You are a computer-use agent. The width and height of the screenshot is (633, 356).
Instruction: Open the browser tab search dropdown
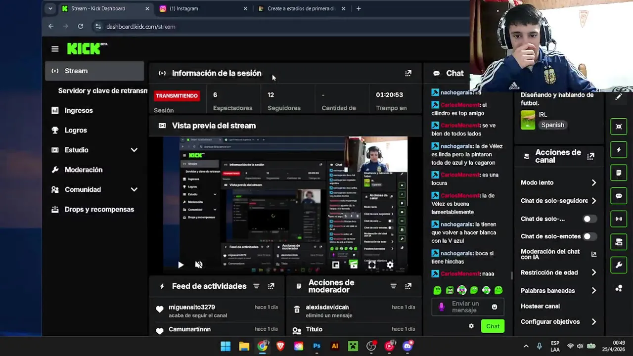click(x=50, y=8)
